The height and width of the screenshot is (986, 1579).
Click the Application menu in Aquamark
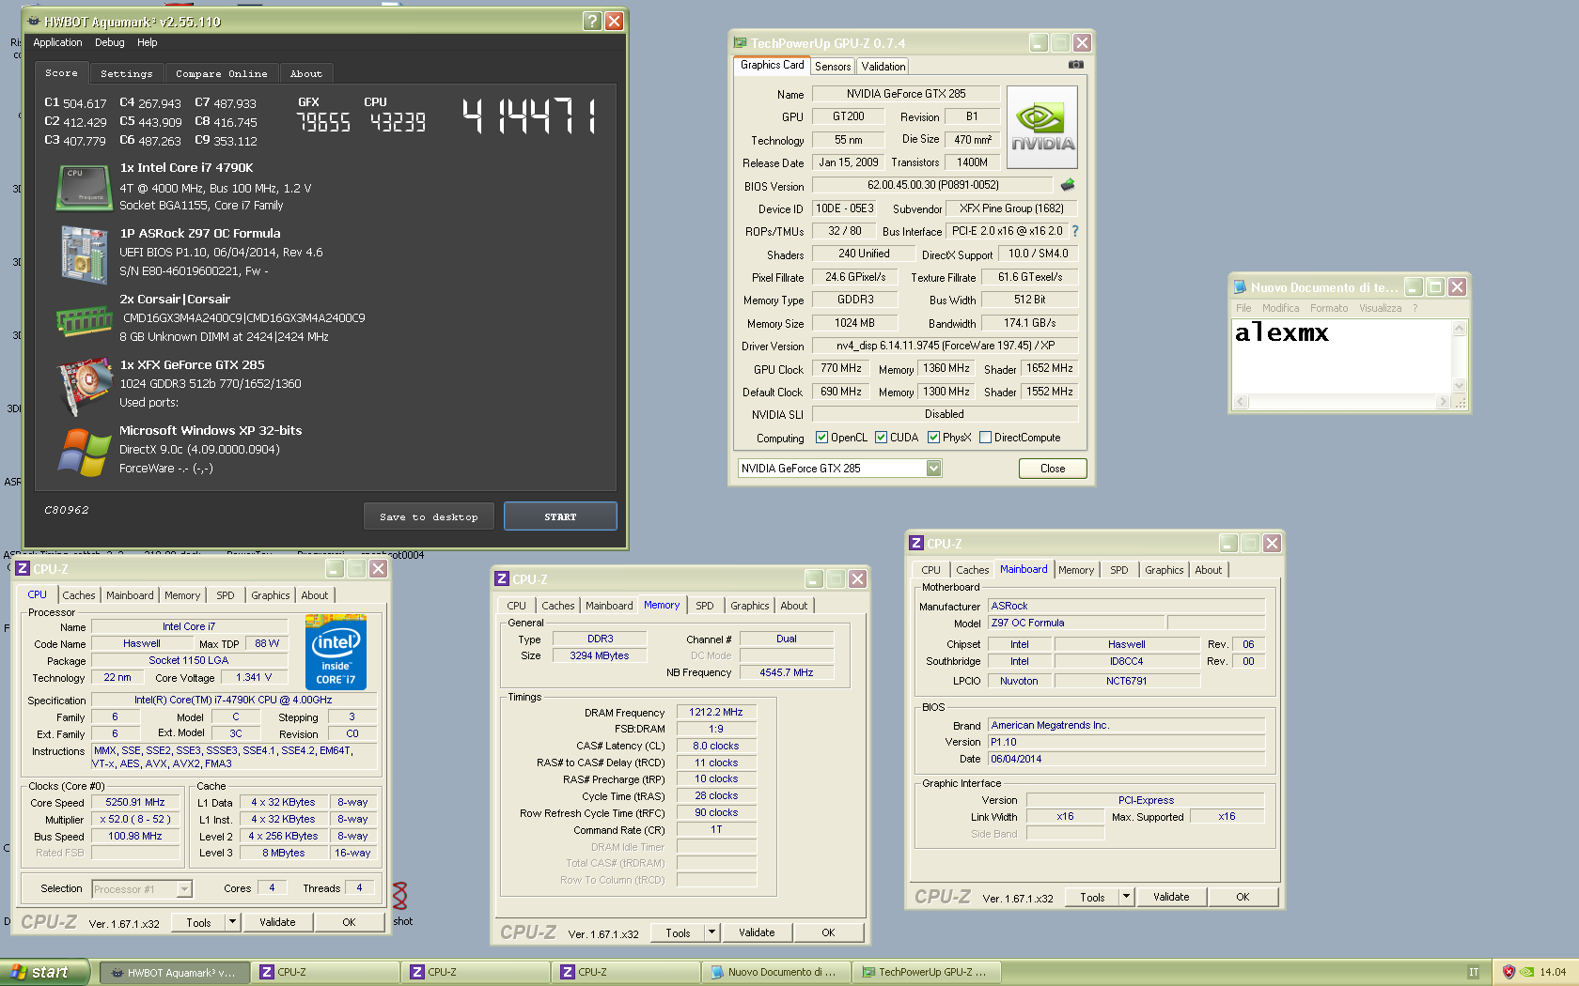coord(57,42)
